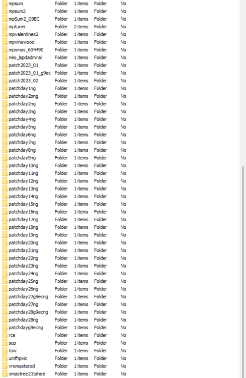
Task: Click the patchday19ng folder icon
Action: click(5, 235)
